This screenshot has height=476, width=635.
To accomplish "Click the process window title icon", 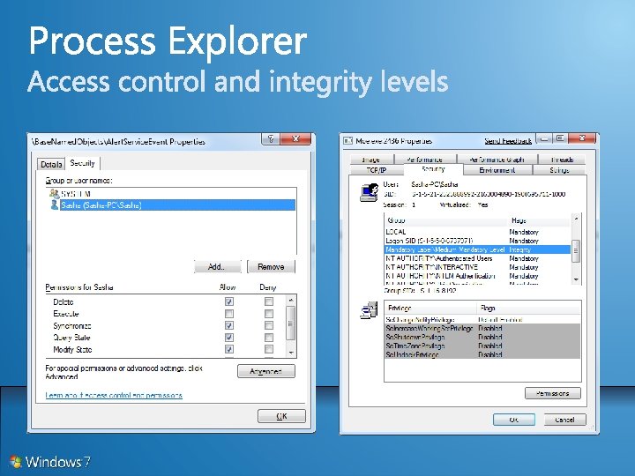I will (x=347, y=141).
